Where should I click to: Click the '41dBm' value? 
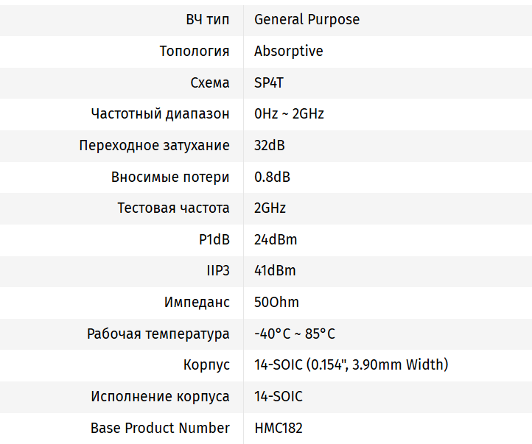pyautogui.click(x=275, y=271)
